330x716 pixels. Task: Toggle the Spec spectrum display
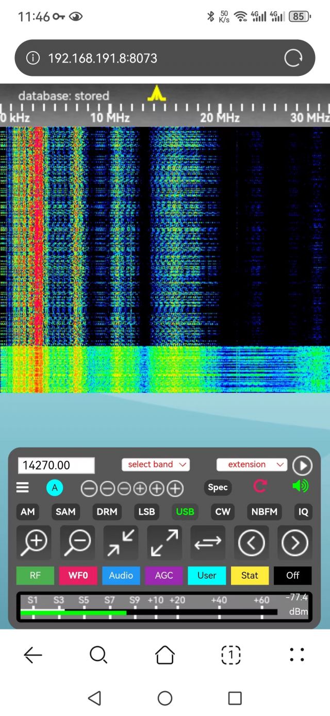pyautogui.click(x=218, y=487)
